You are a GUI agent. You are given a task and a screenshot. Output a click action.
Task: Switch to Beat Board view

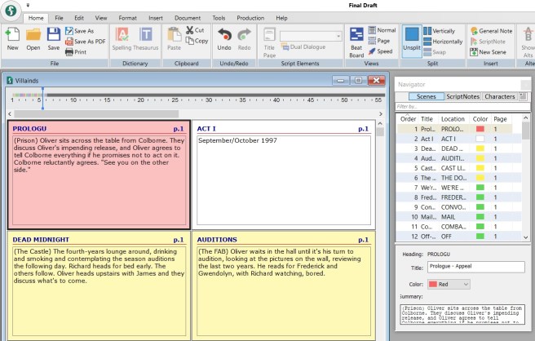[356, 38]
